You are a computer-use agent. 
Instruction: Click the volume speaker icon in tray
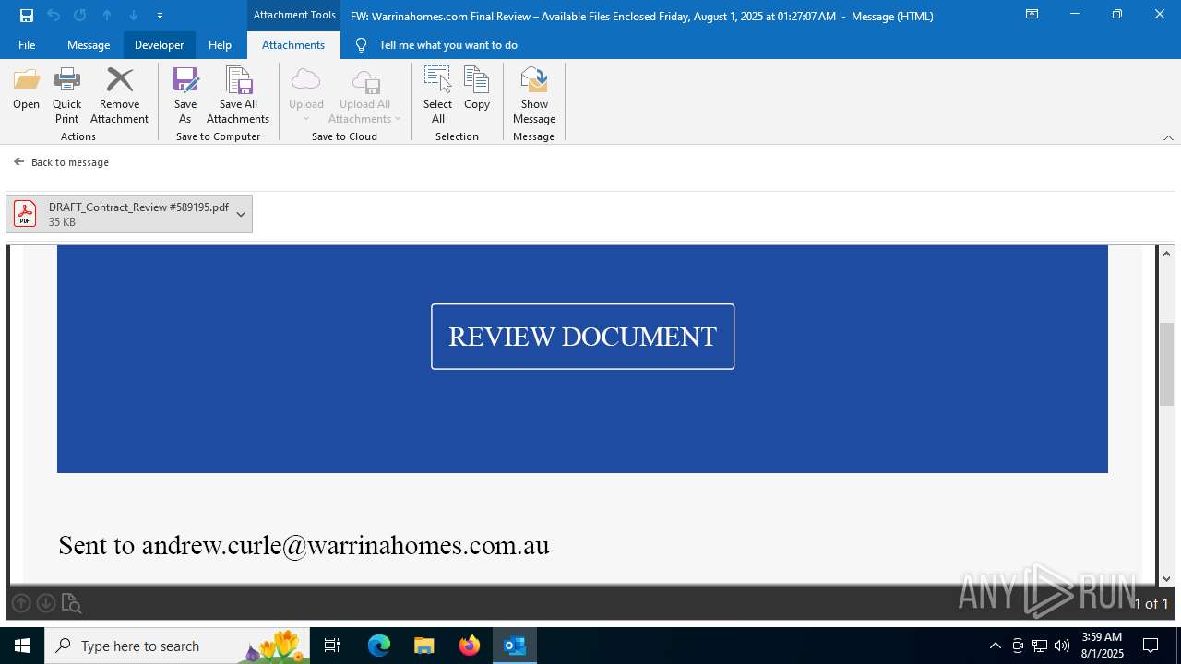(x=1062, y=646)
